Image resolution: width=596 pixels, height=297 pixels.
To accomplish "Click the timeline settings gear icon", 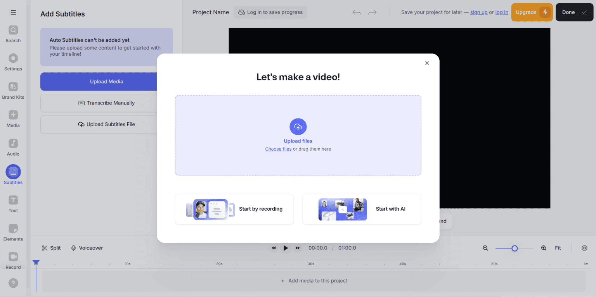I will 584,248.
